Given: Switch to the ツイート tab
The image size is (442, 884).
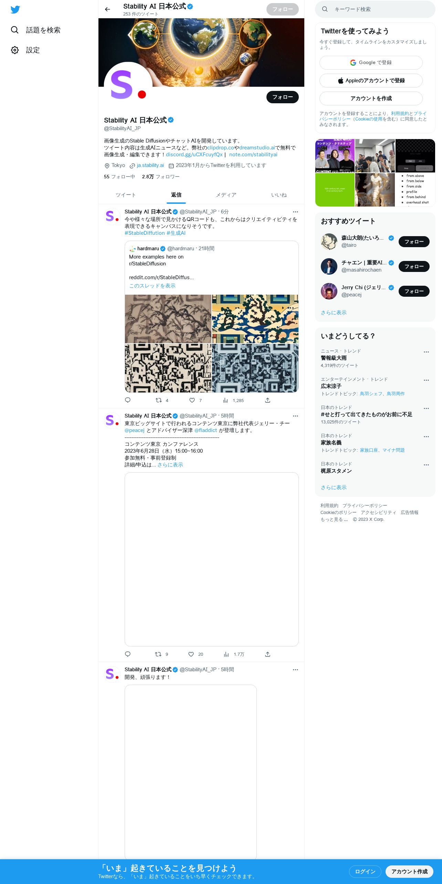Looking at the screenshot, I should (126, 195).
